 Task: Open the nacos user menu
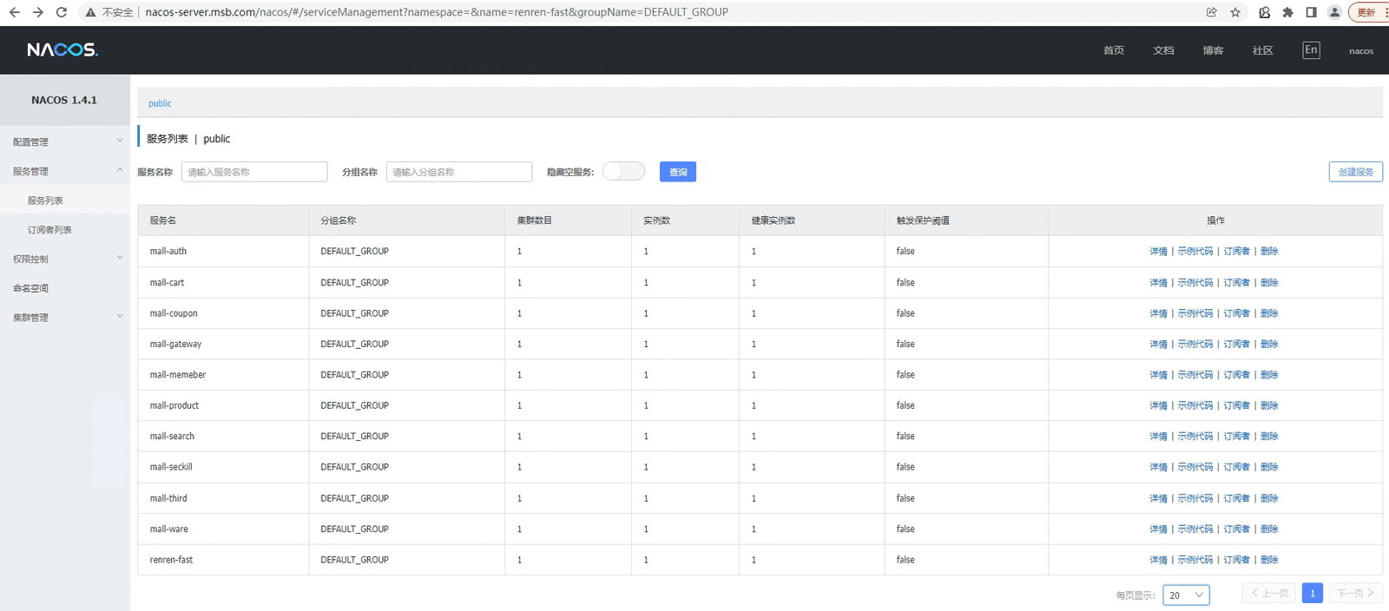pos(1361,51)
